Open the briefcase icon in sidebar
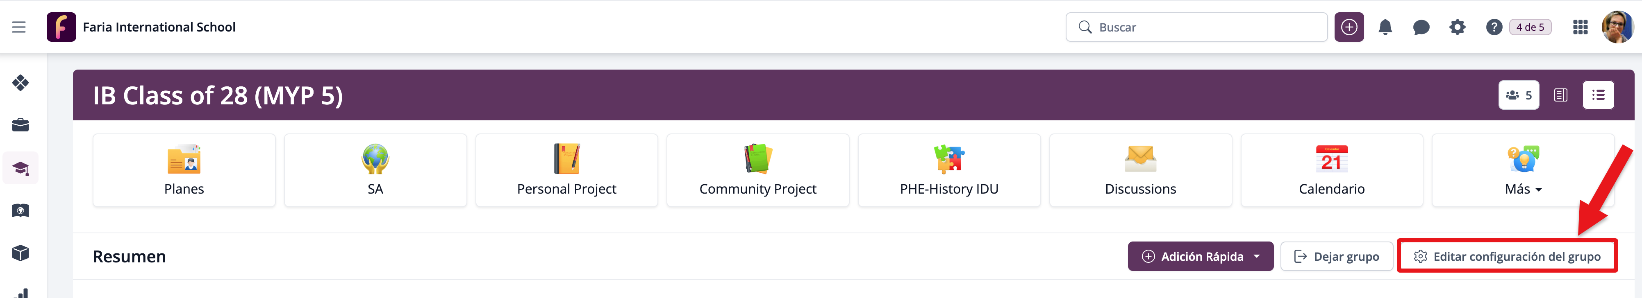 coord(20,125)
